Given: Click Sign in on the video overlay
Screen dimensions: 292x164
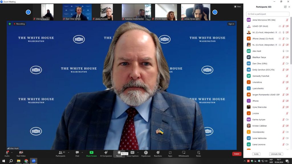Looking at the screenshot, I should coord(231,24).
